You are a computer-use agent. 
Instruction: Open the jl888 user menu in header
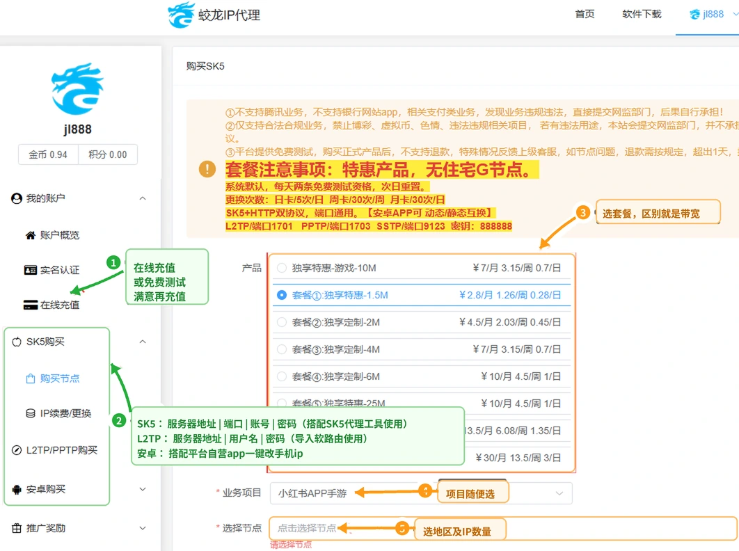707,14
